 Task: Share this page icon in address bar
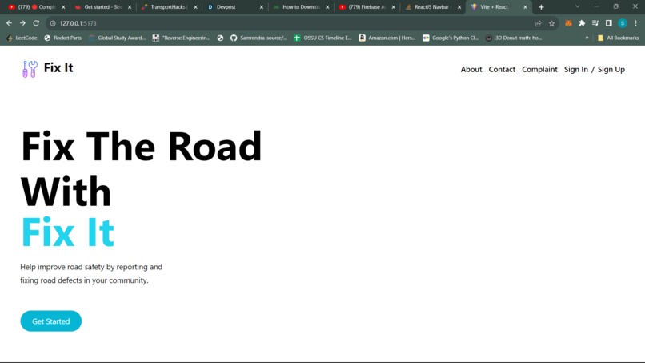538,23
